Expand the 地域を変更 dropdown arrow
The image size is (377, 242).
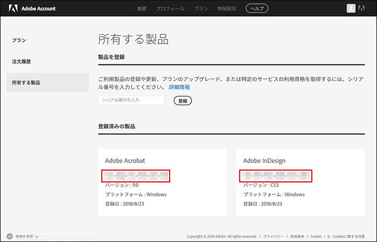pos(37,237)
